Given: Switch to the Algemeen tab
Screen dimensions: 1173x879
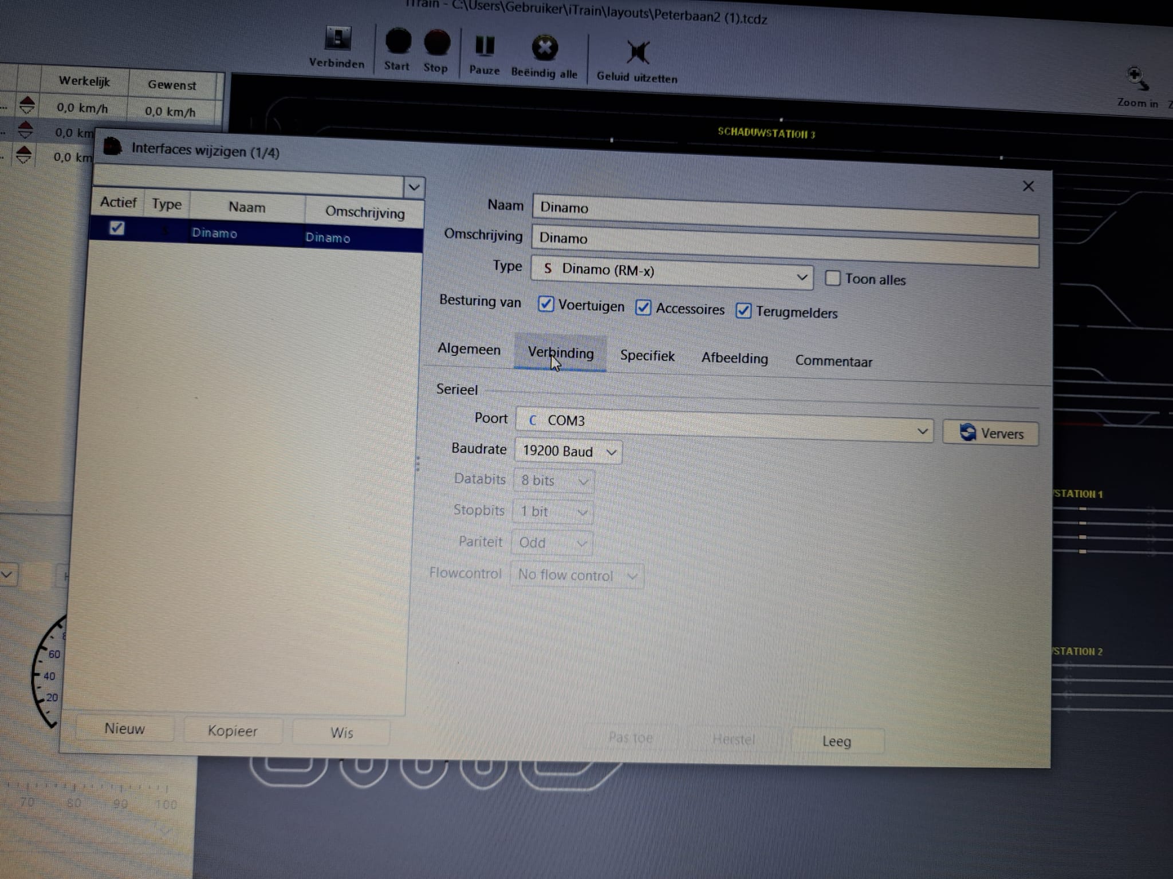Looking at the screenshot, I should click(x=469, y=349).
